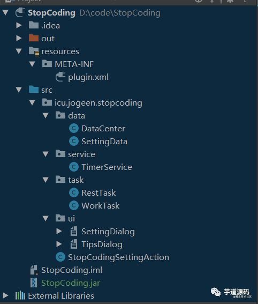Click the WorkTask class icon
This screenshot has width=258, height=304.
[x=74, y=205]
